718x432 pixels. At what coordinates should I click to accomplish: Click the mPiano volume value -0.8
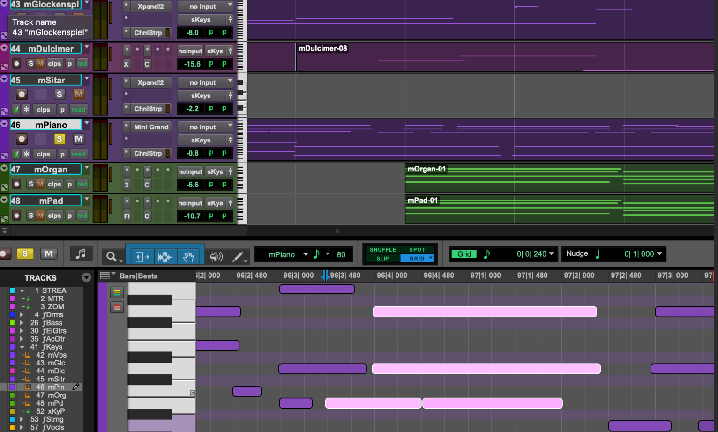[x=192, y=153]
